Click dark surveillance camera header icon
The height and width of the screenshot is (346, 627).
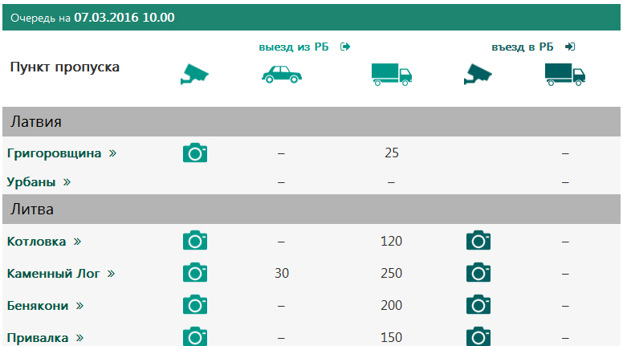478,74
